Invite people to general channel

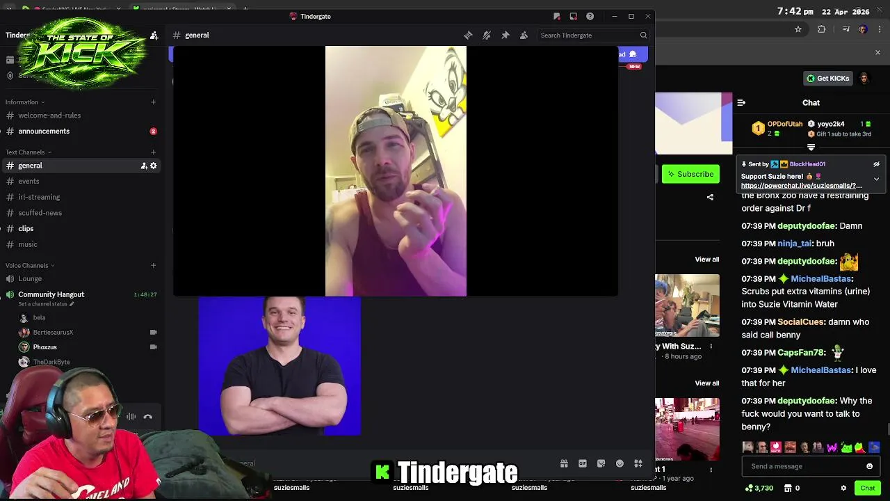click(x=144, y=166)
